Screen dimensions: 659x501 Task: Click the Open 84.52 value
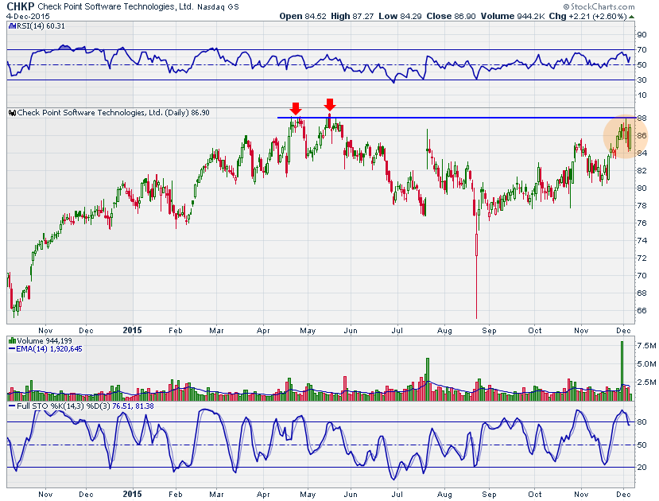click(303, 17)
